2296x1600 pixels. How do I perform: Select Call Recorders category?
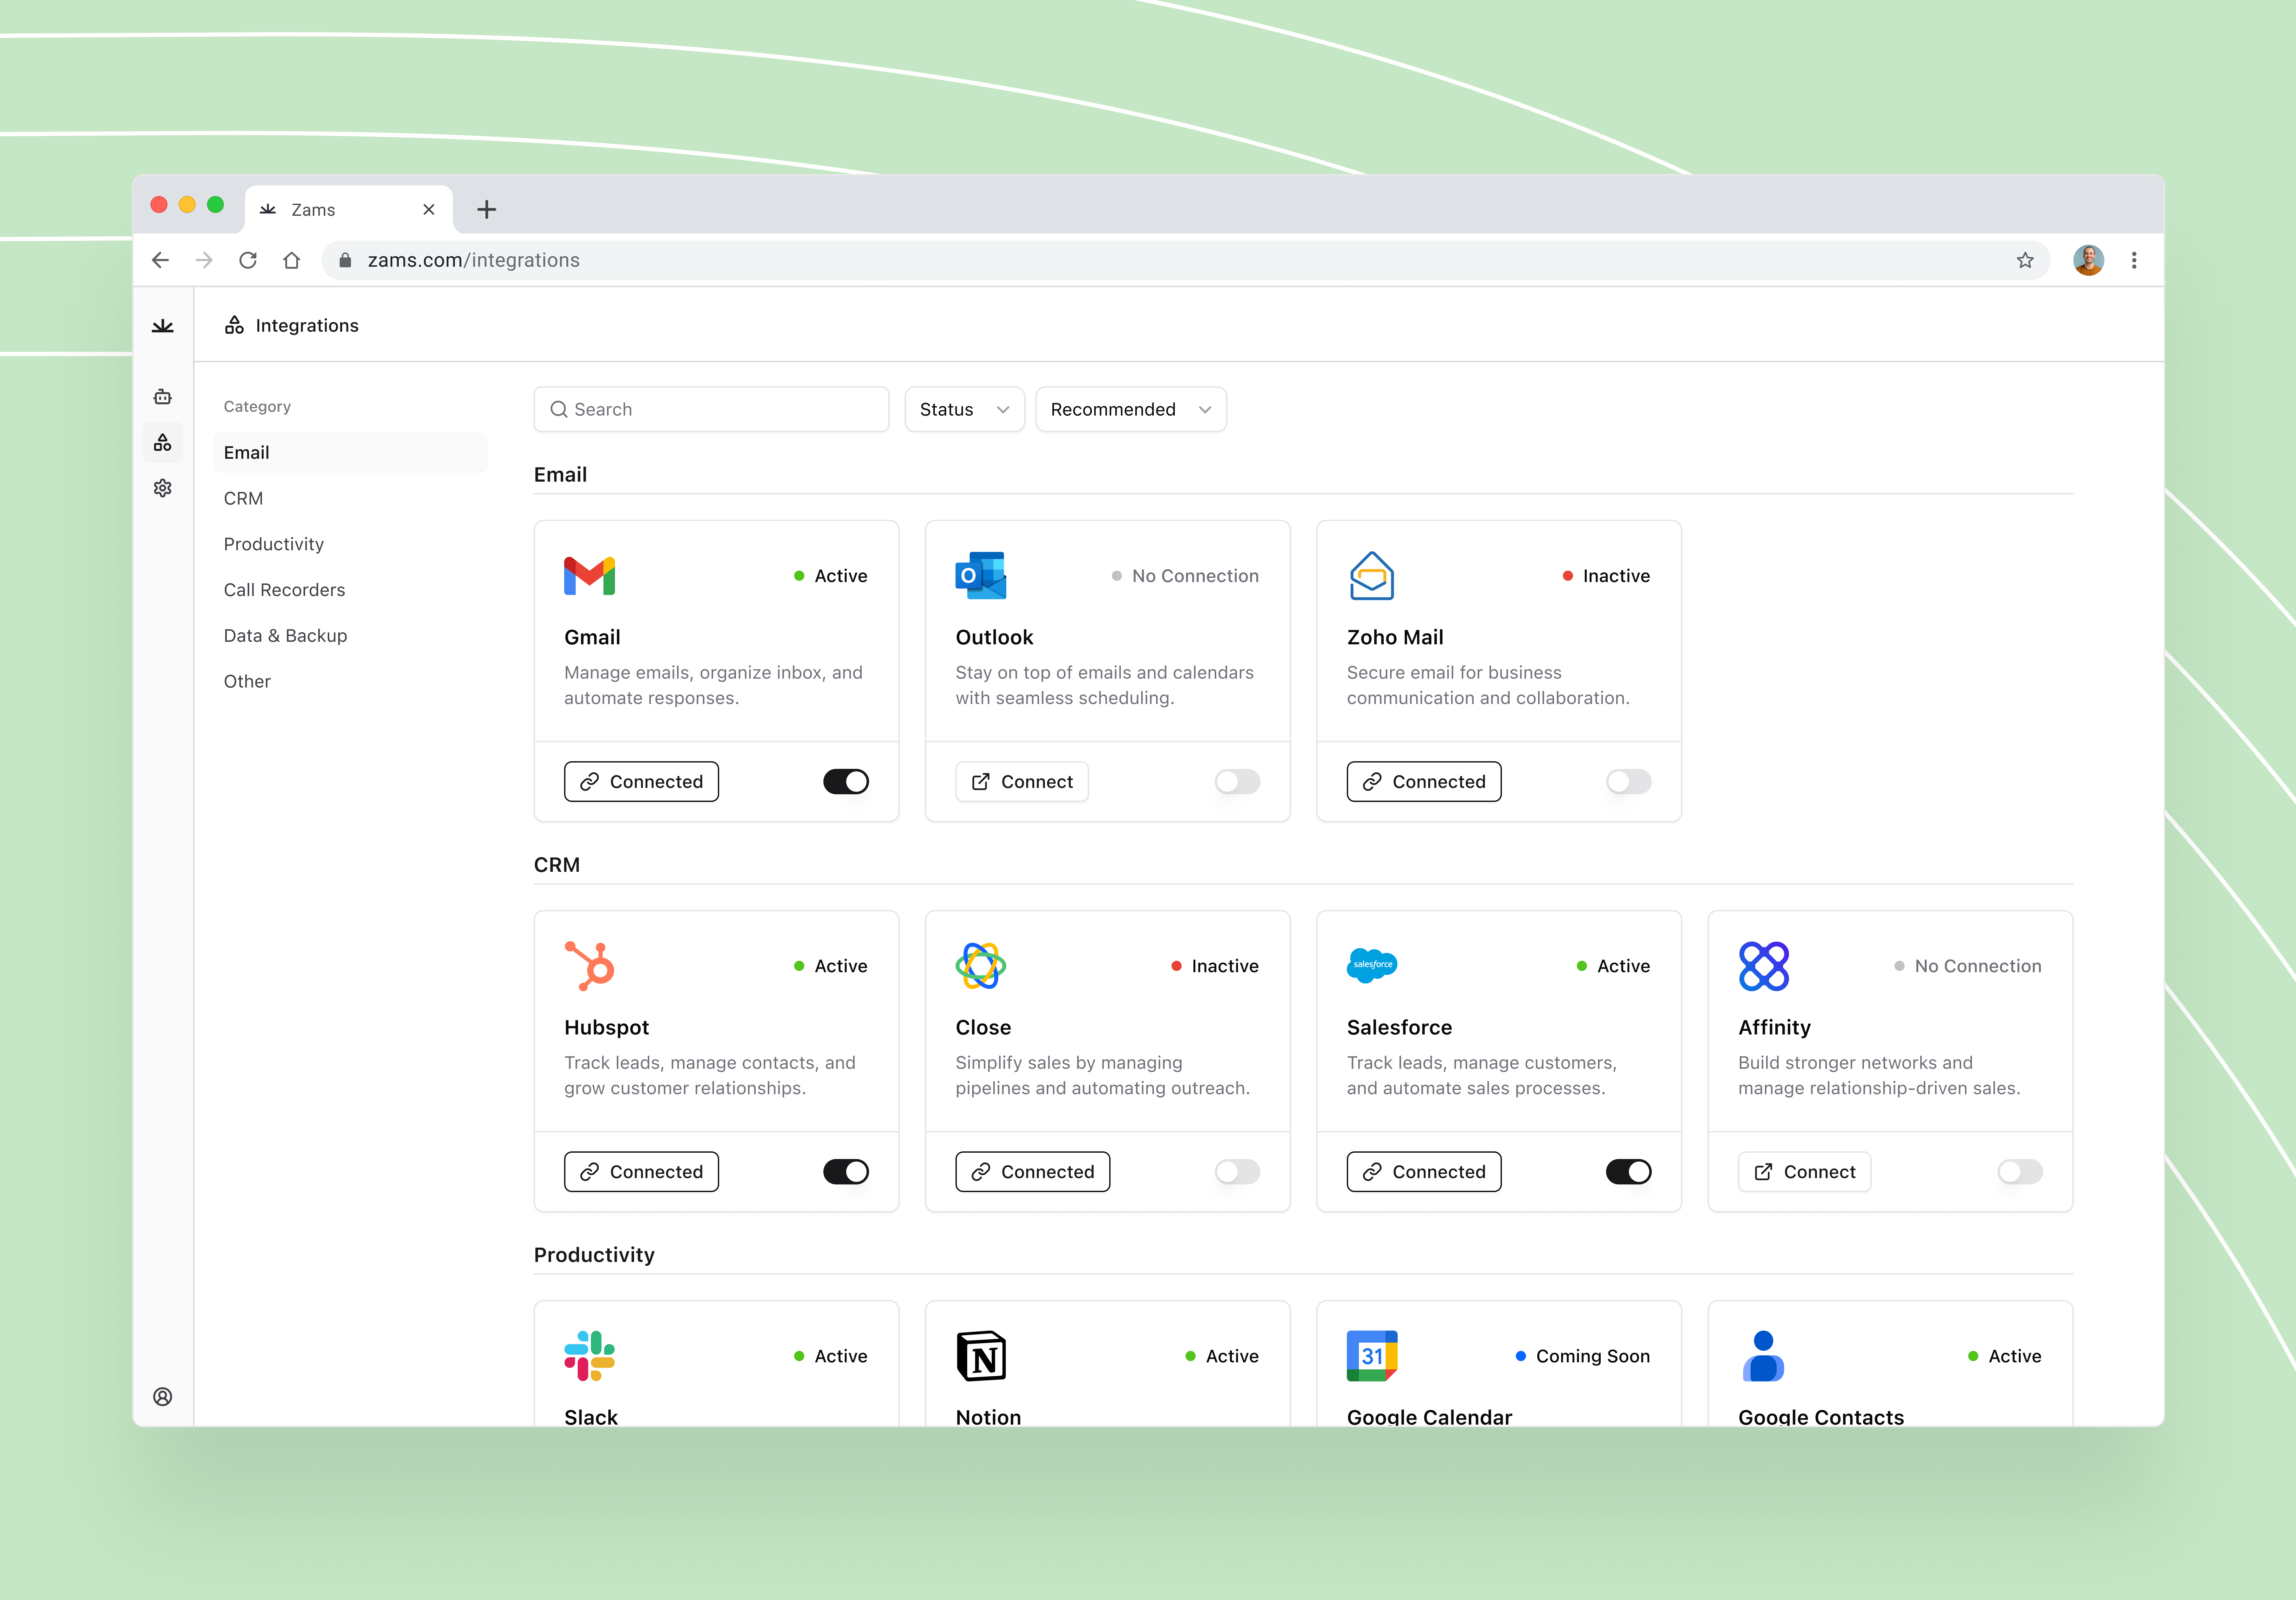click(284, 590)
